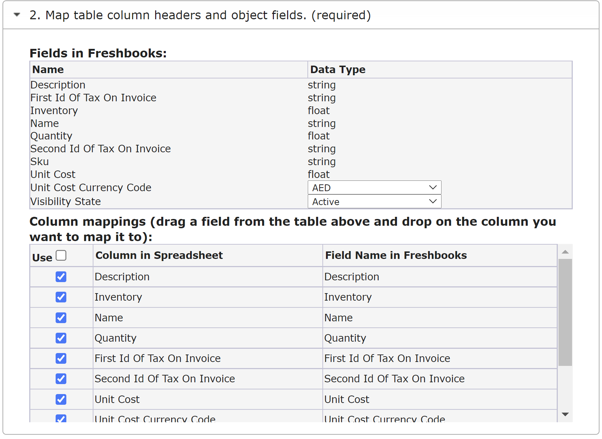The image size is (602, 439).
Task: Click Unit Cost cell in Column in Spreadsheet
Action: [x=208, y=399]
